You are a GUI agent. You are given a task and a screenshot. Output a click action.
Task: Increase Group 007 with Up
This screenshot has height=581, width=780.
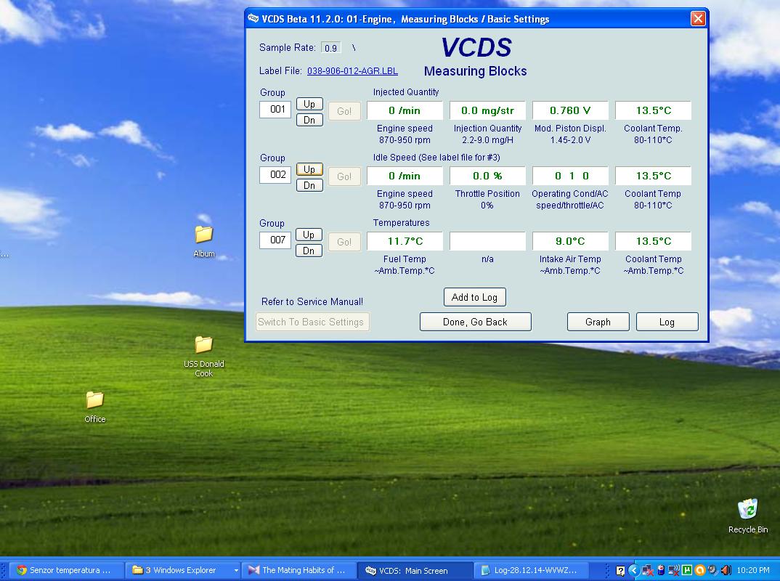(309, 235)
